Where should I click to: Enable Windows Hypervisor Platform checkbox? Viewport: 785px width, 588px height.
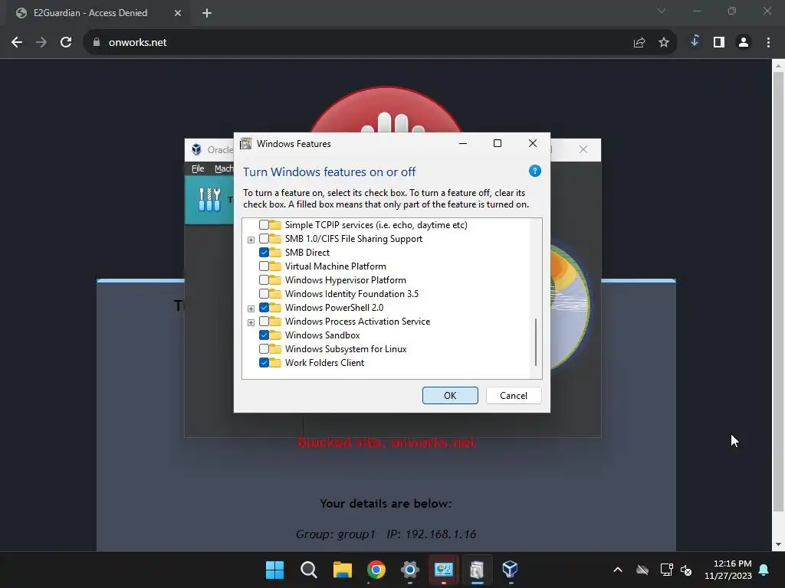tap(264, 280)
